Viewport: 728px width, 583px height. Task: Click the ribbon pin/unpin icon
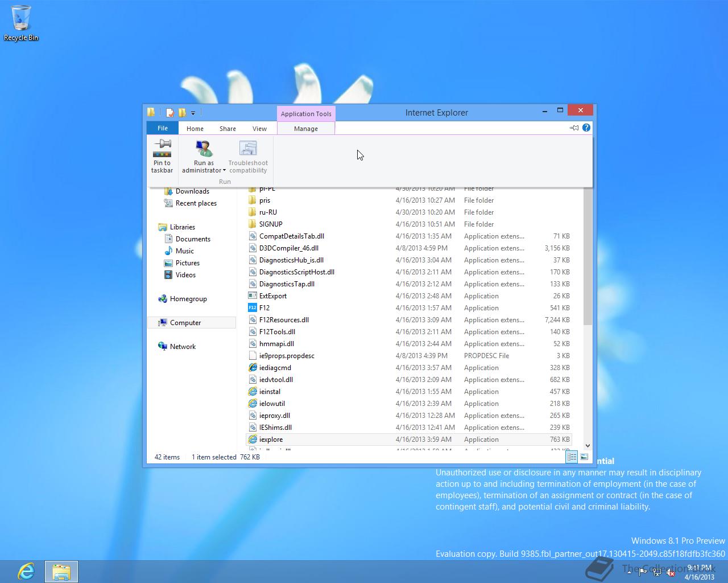coord(574,128)
